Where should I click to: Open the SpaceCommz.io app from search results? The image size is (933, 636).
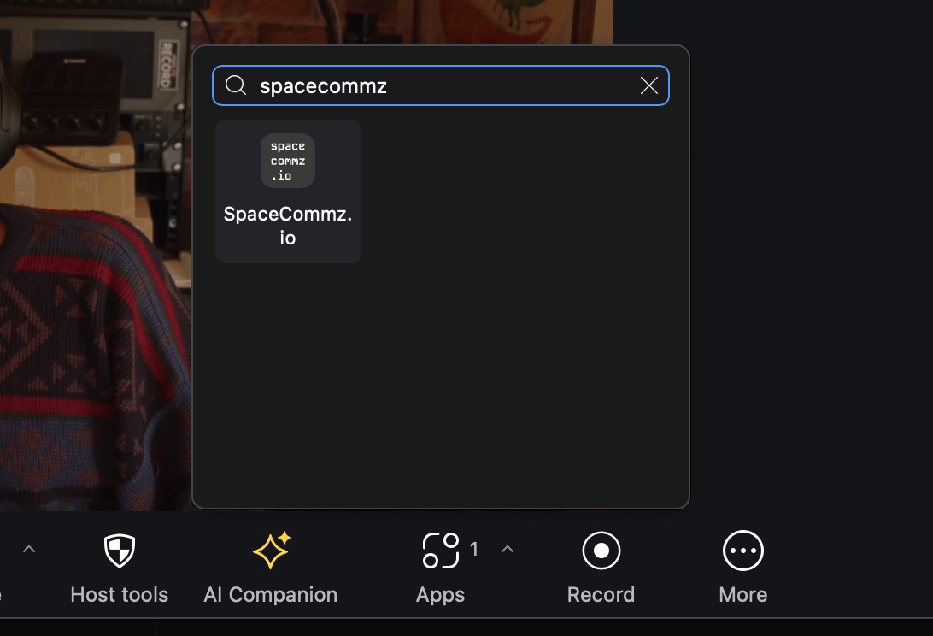tap(288, 191)
